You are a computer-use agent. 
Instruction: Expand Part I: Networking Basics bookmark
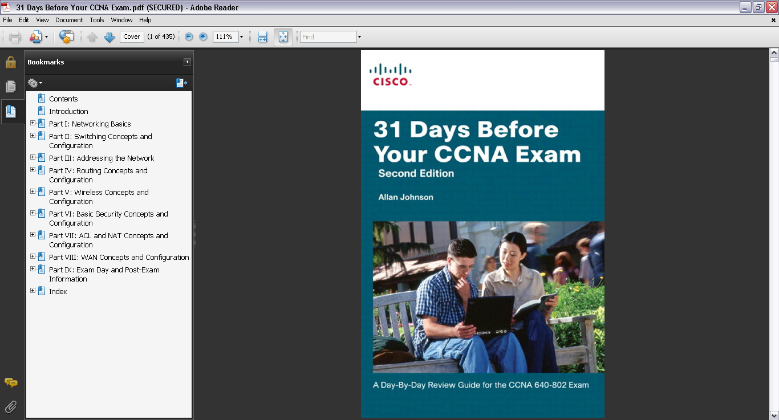(x=33, y=123)
